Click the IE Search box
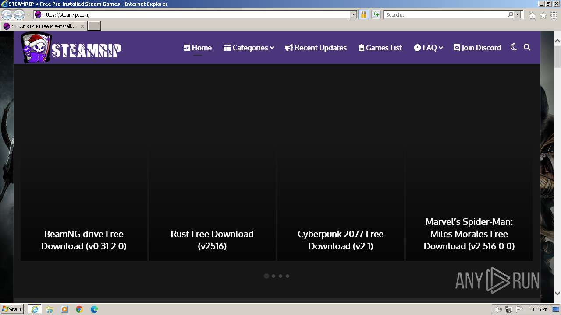 click(445, 14)
